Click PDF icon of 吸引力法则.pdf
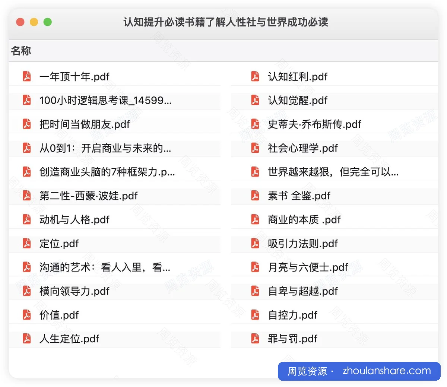The image size is (447, 387). [255, 243]
